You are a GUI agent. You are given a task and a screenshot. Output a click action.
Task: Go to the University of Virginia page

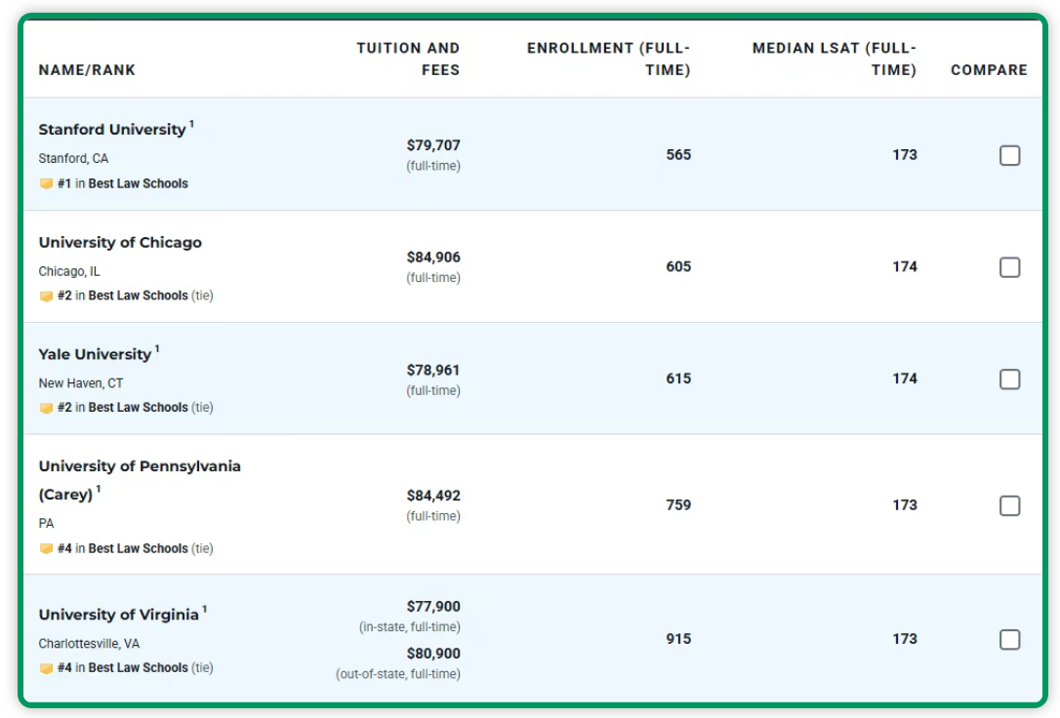tap(118, 615)
